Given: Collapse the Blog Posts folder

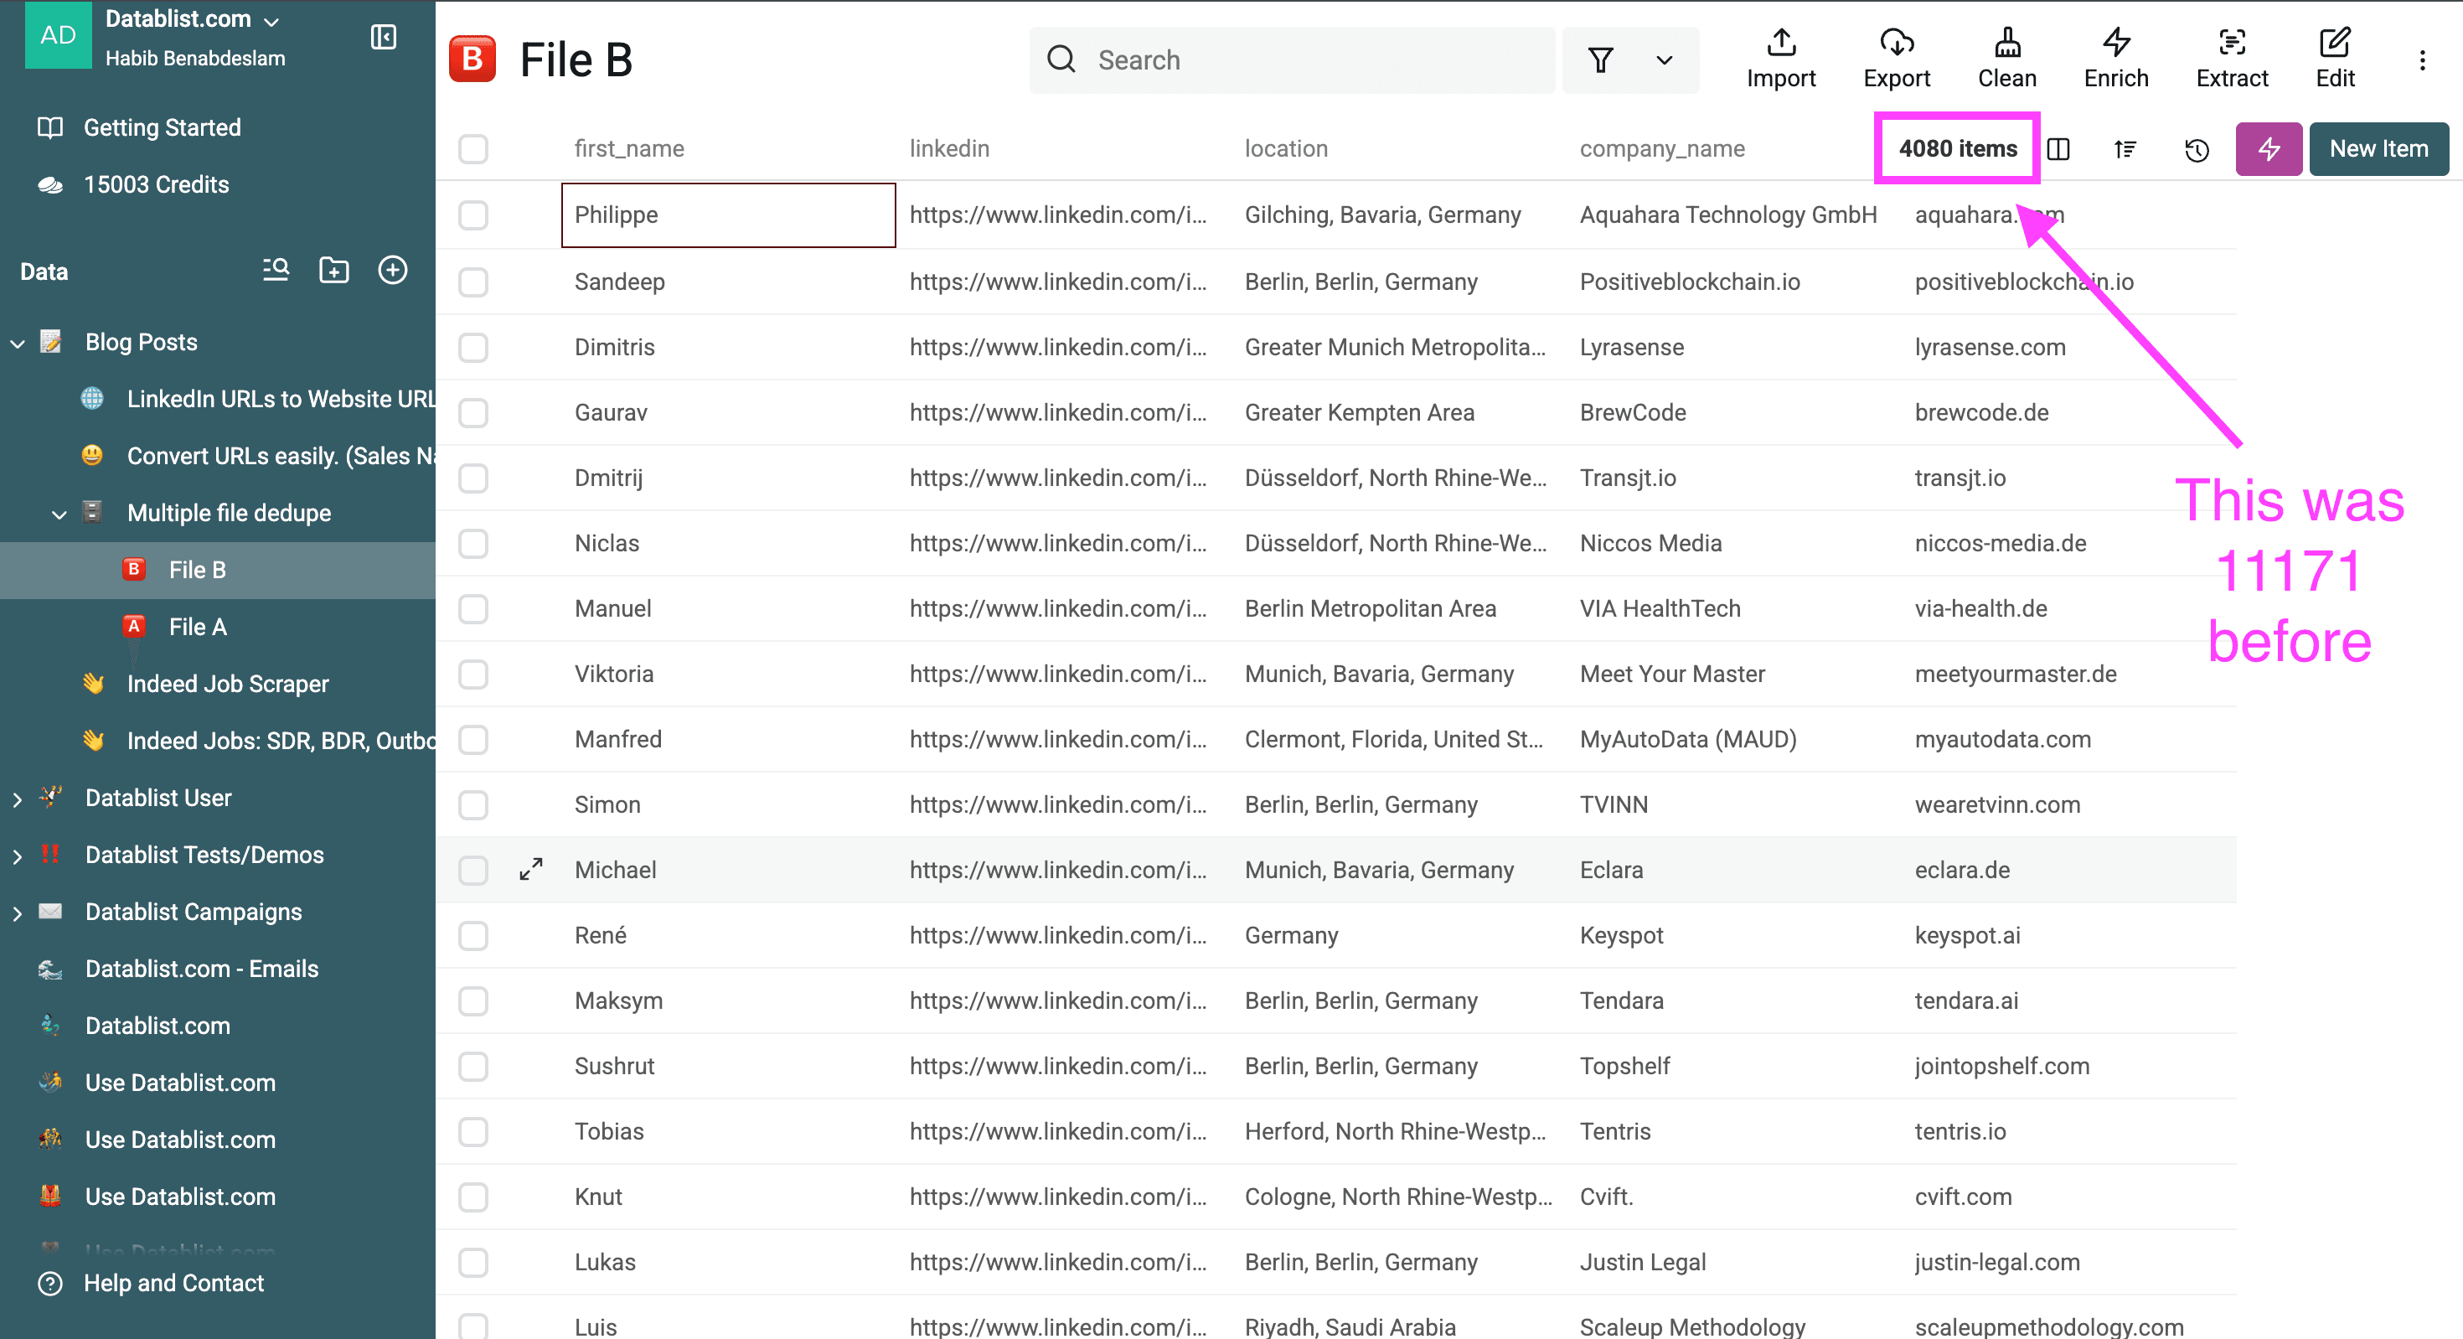Looking at the screenshot, I should click(18, 344).
